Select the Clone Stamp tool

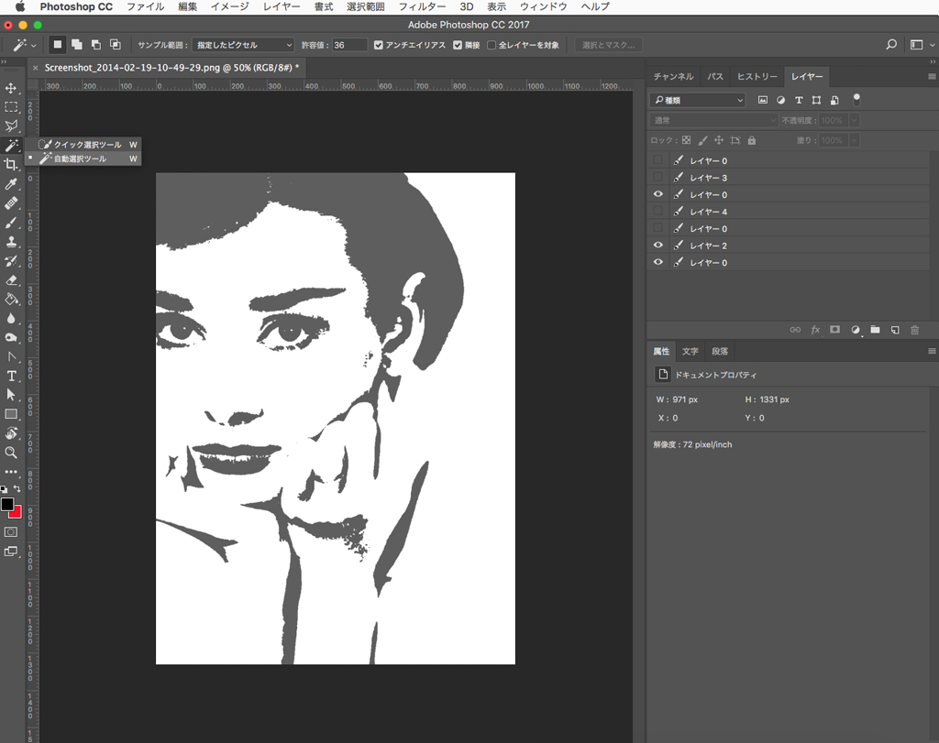(11, 242)
